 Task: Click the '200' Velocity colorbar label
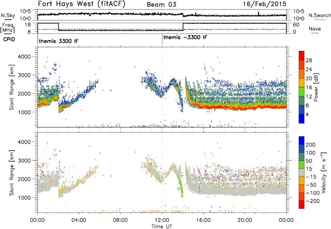311,145
